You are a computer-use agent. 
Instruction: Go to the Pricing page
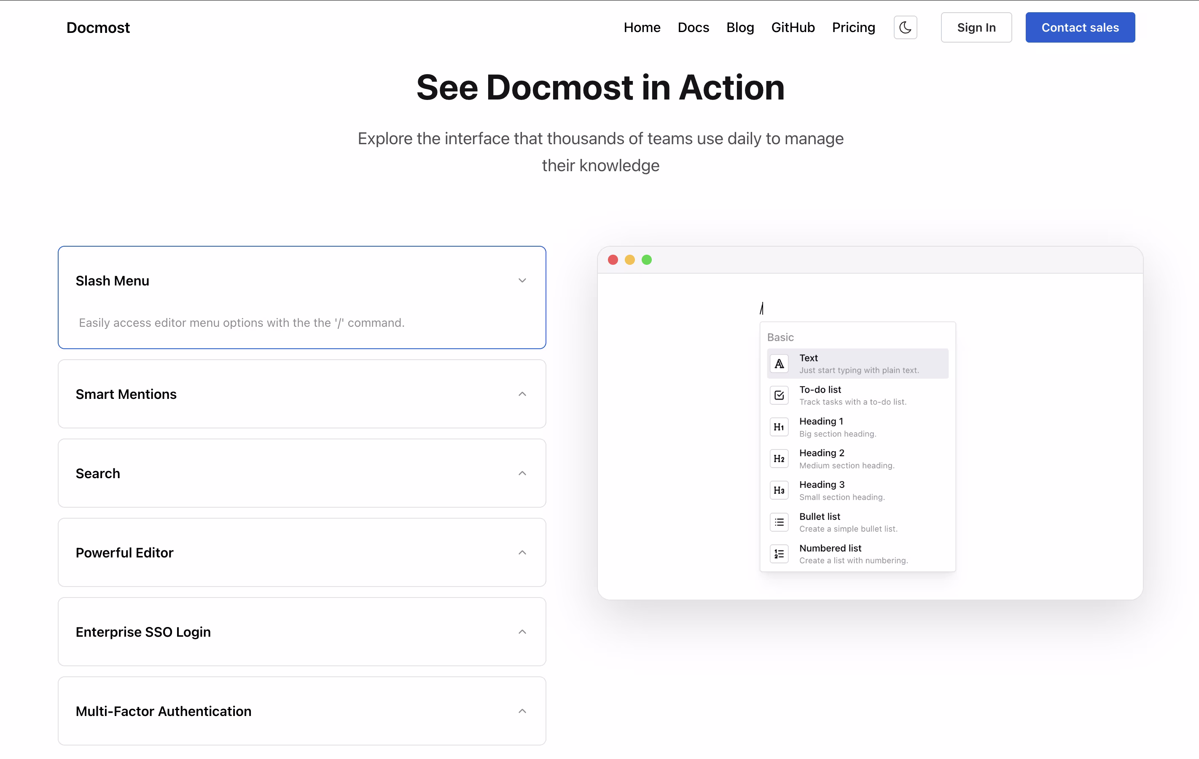pyautogui.click(x=853, y=27)
